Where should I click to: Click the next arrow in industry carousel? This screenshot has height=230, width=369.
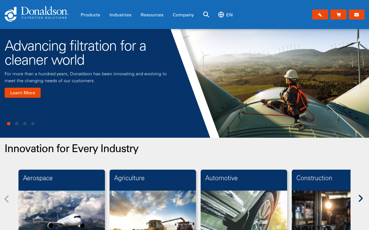click(x=361, y=198)
